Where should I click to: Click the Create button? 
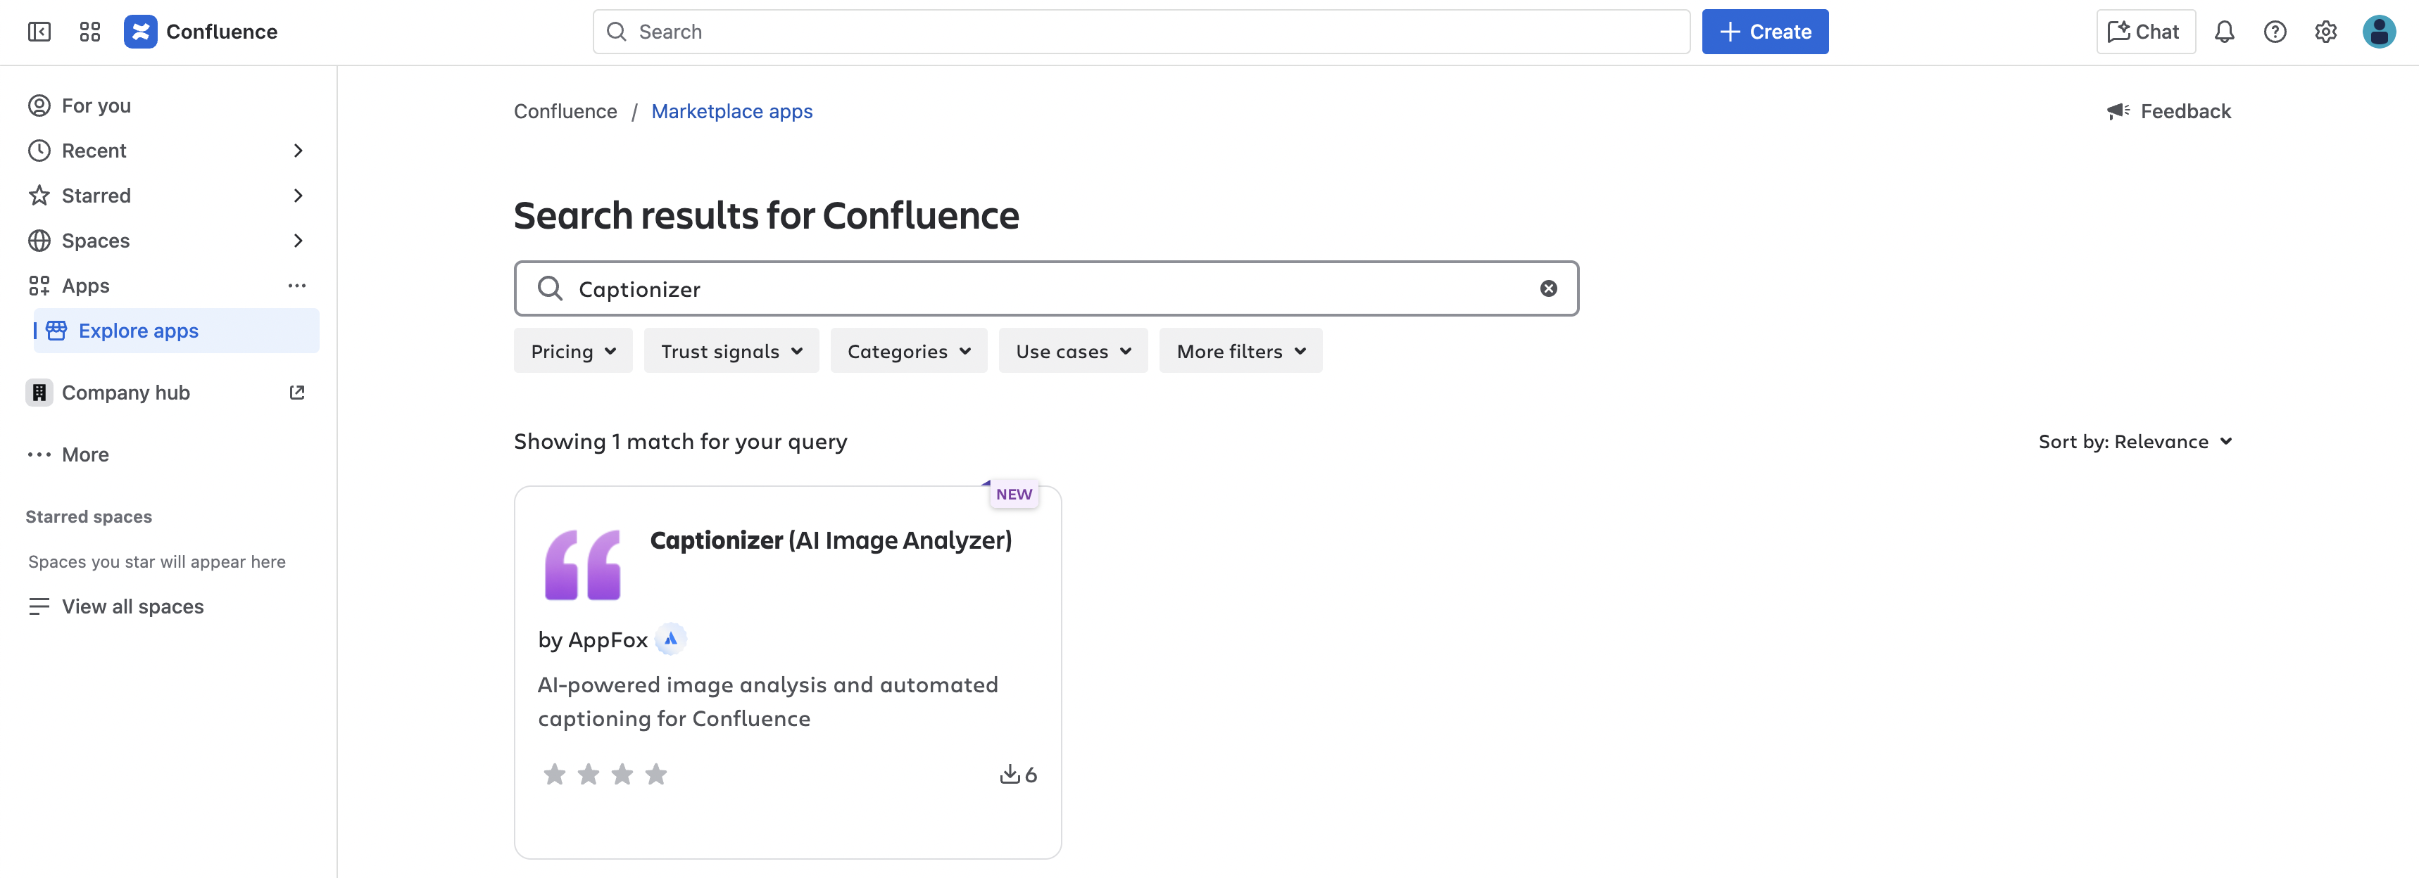tap(1764, 32)
